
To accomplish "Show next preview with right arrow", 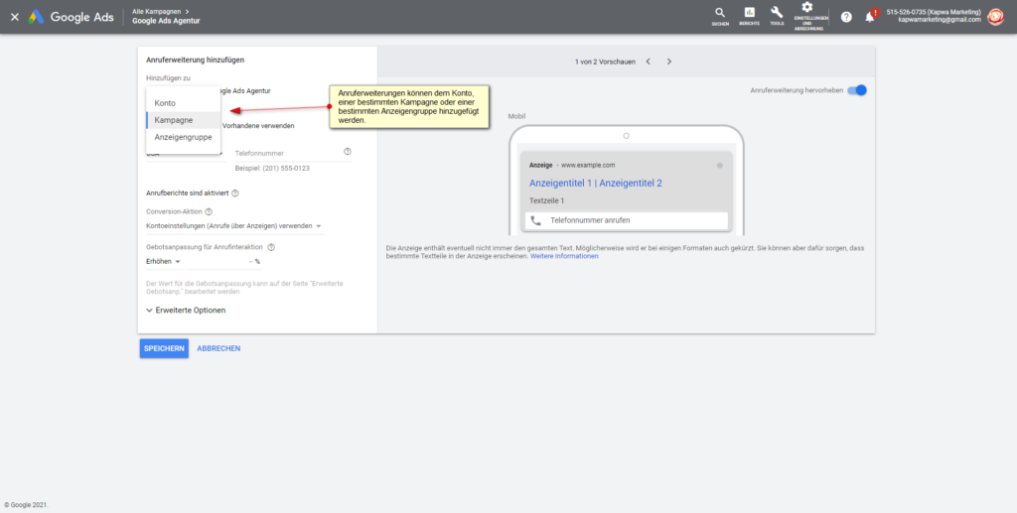I will [x=669, y=62].
